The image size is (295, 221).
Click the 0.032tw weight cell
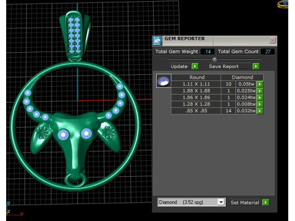pyautogui.click(x=246, y=110)
